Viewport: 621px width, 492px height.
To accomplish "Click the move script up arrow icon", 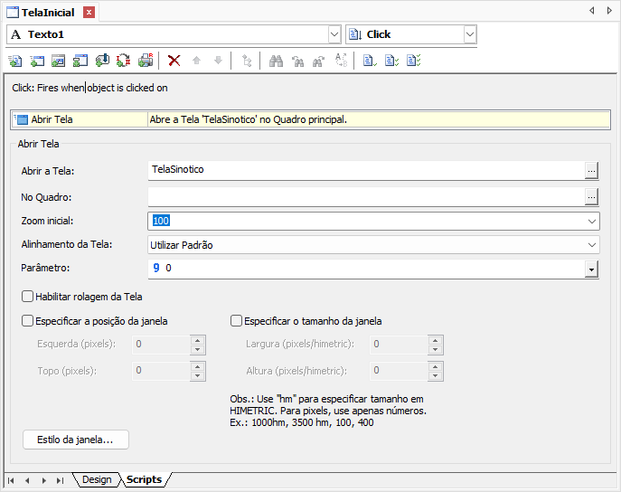I will [196, 61].
